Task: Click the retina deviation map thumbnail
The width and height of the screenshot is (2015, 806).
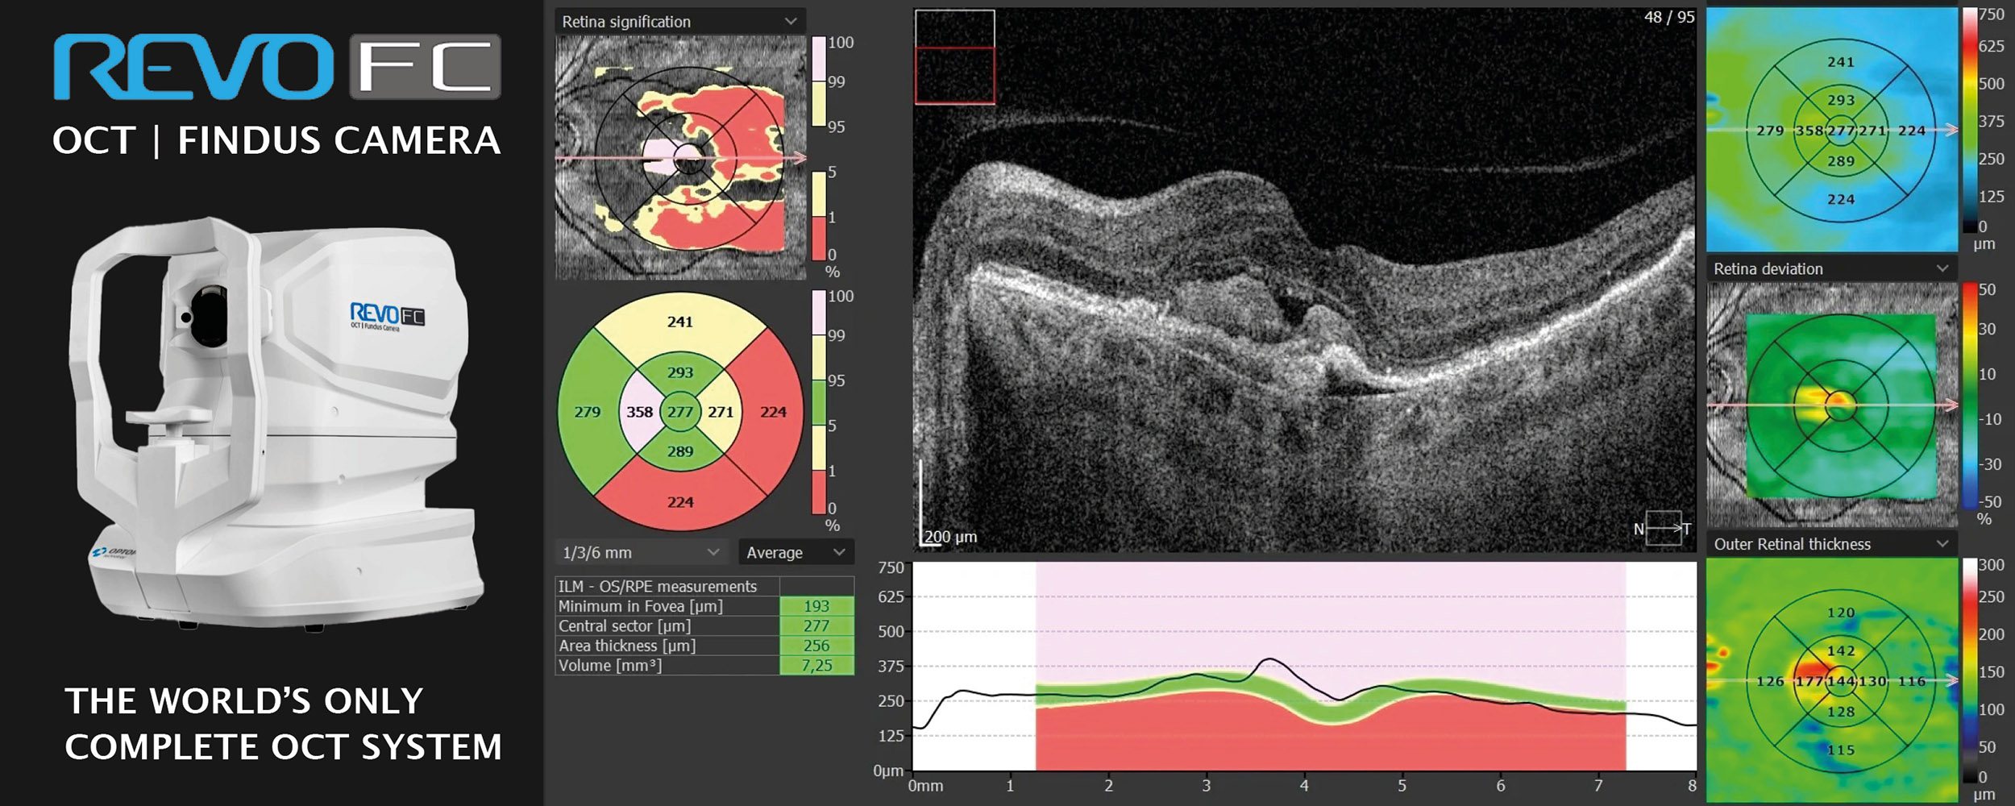Action: (1831, 405)
